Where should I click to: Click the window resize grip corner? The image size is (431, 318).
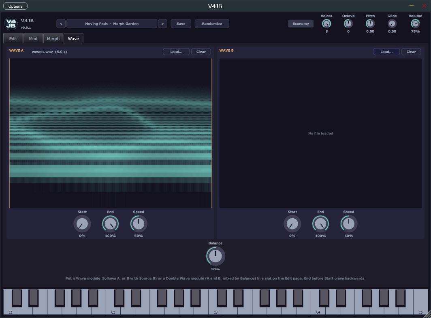(427, 314)
